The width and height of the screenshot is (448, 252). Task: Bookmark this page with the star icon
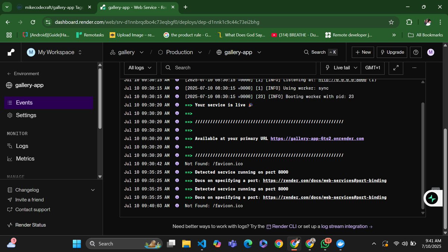(x=391, y=22)
